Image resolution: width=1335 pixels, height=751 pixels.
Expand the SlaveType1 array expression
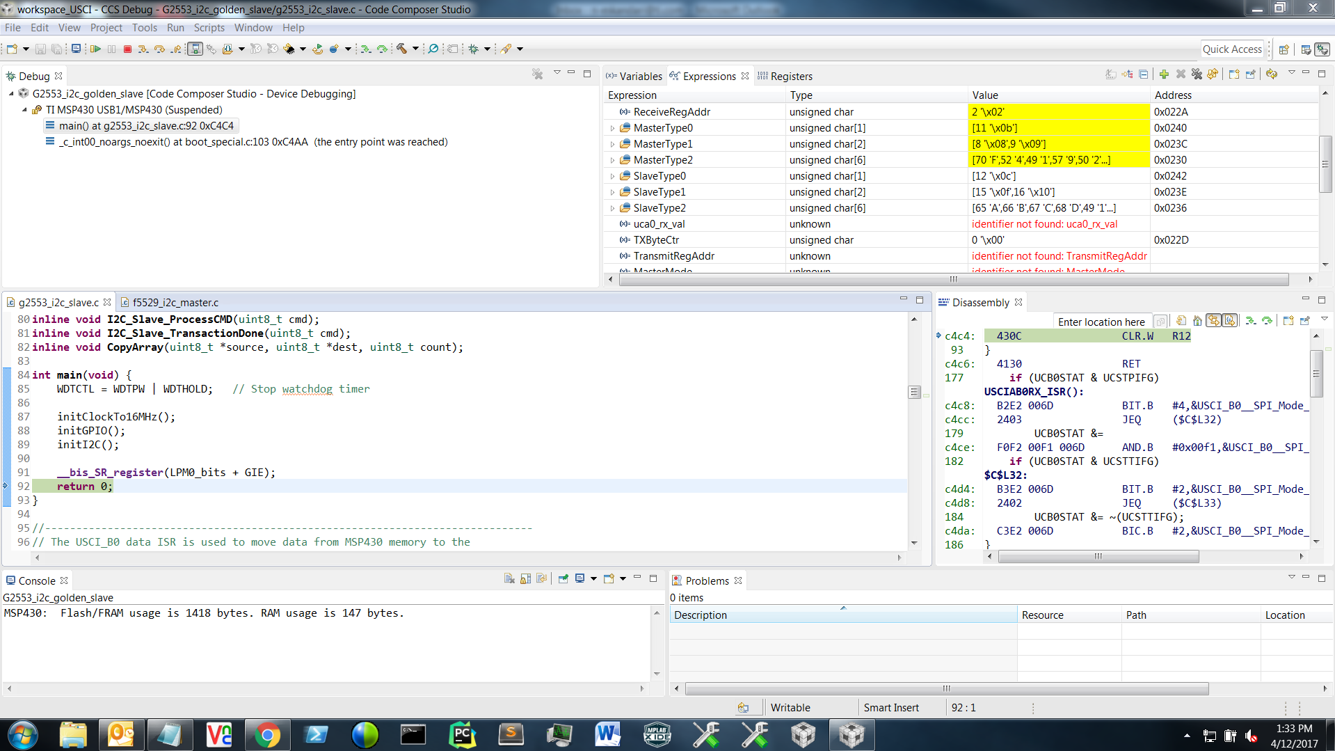[612, 192]
